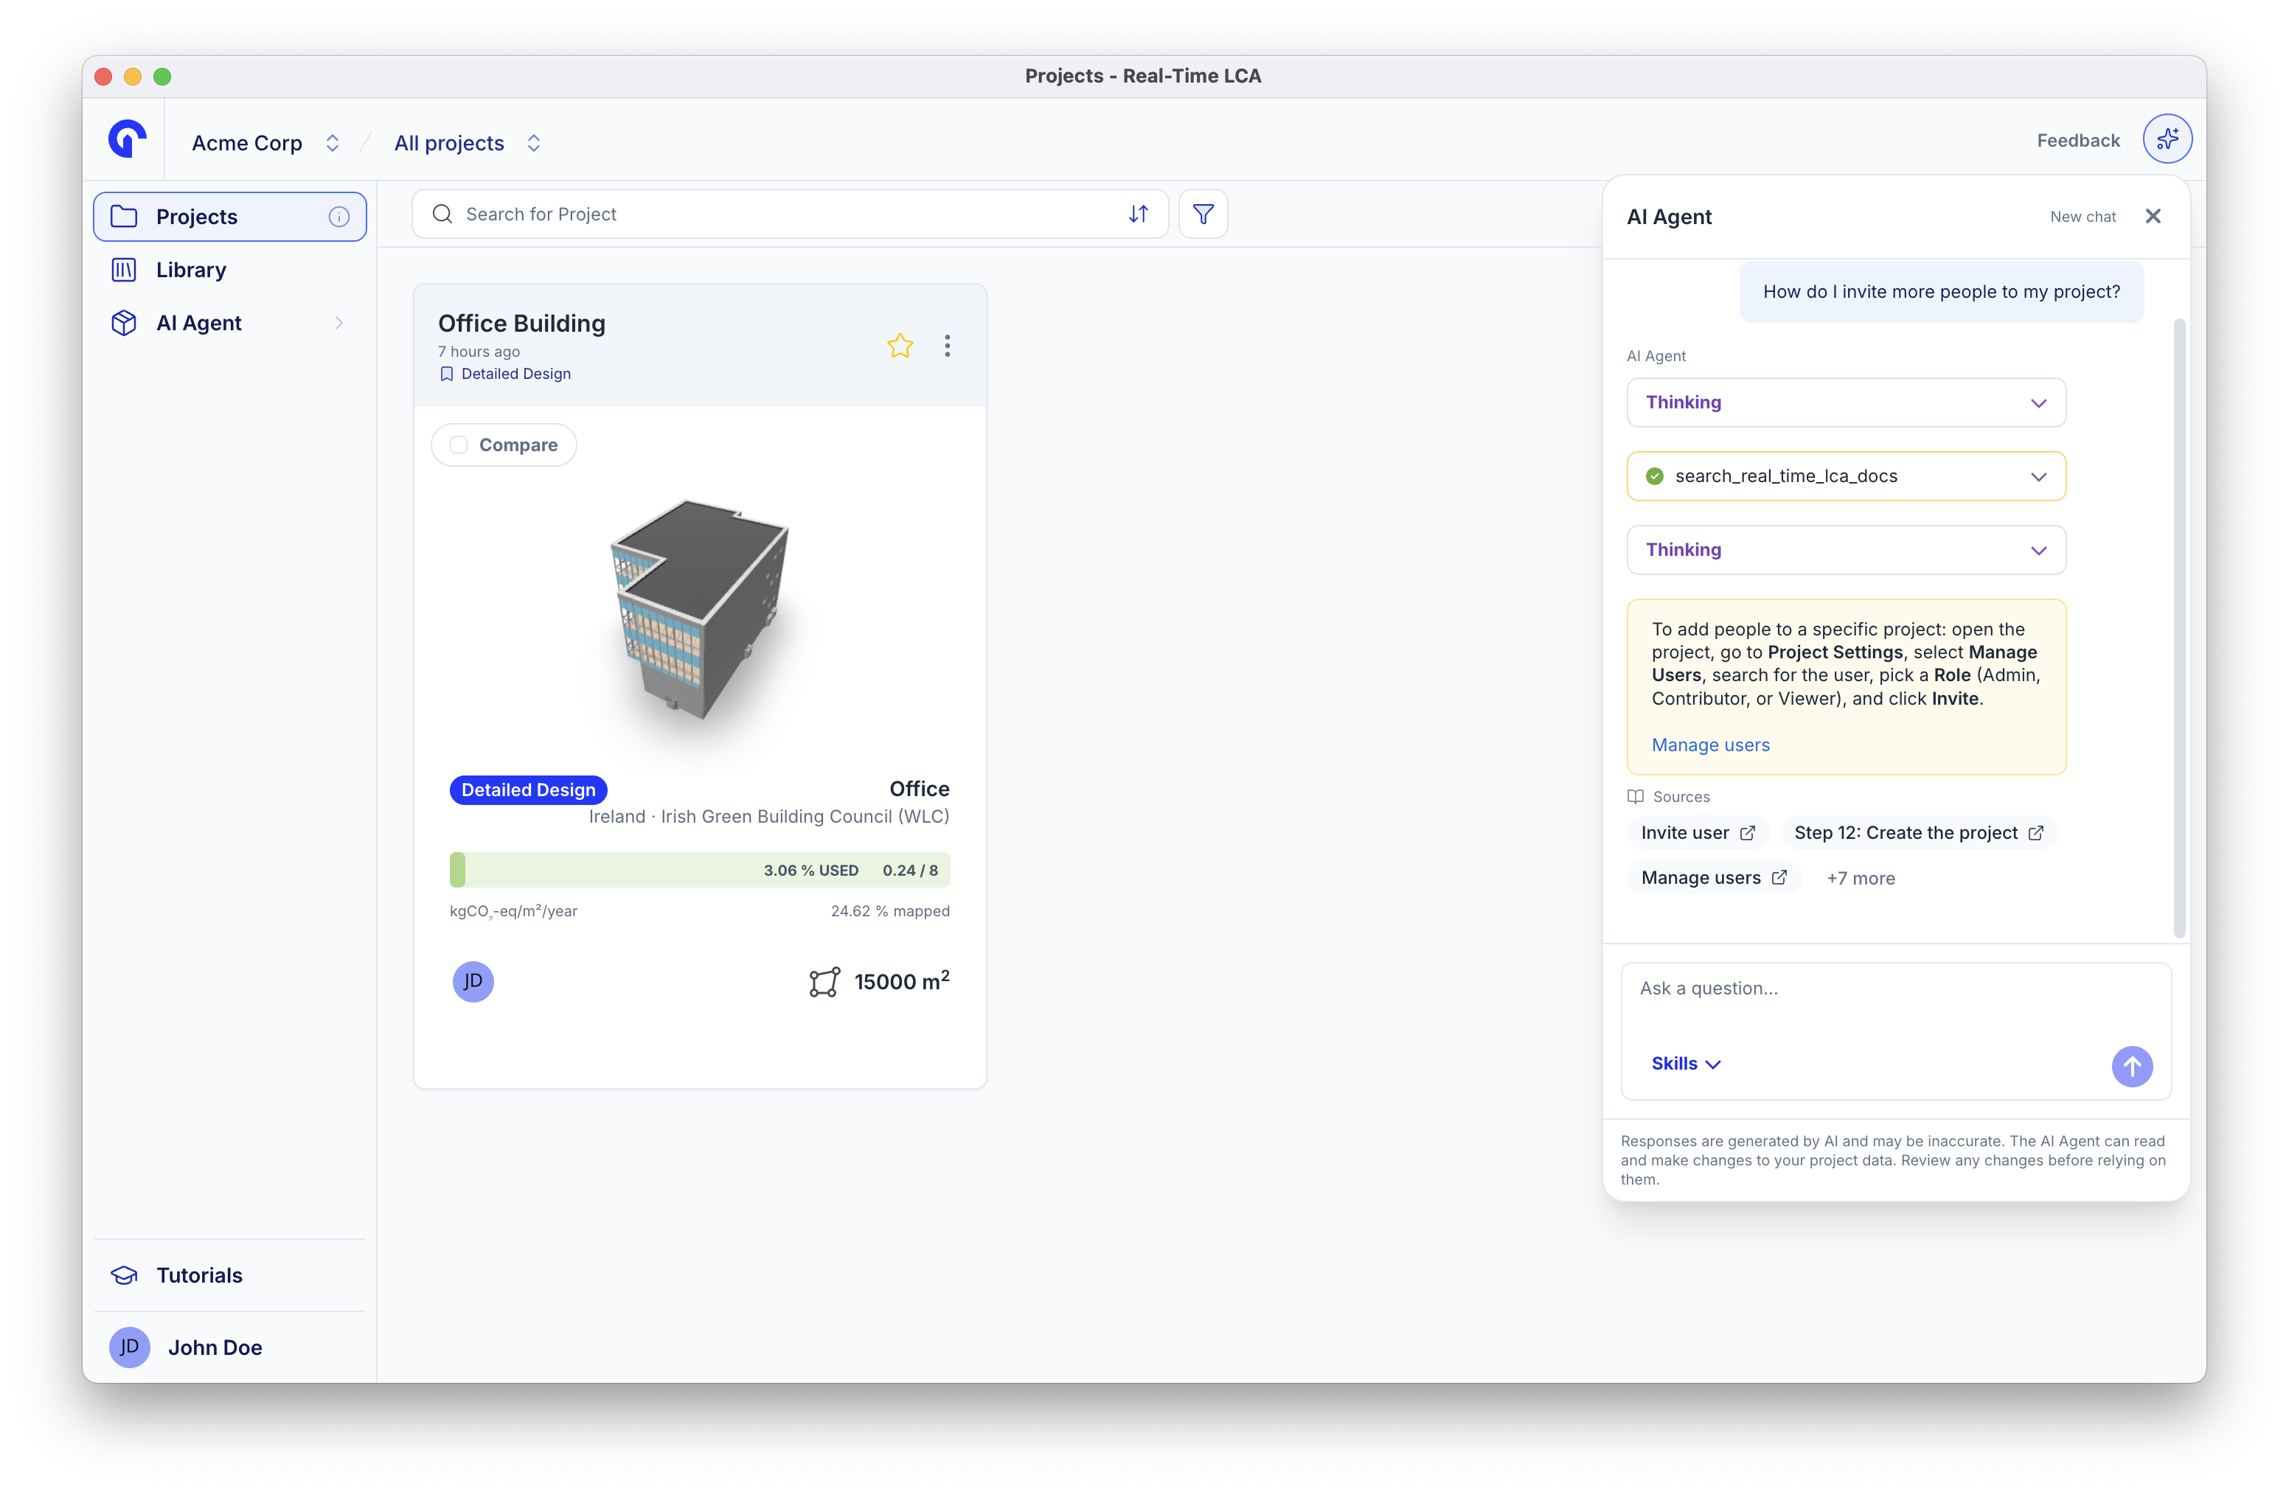Click the Office Building project title
The width and height of the screenshot is (2289, 1492).
click(521, 323)
